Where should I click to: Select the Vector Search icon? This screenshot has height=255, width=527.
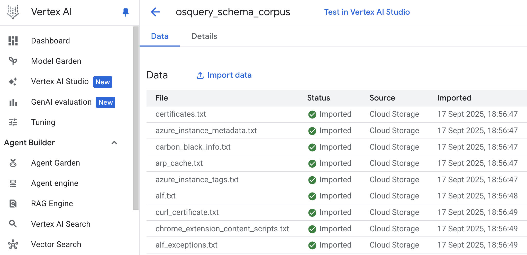(x=13, y=244)
